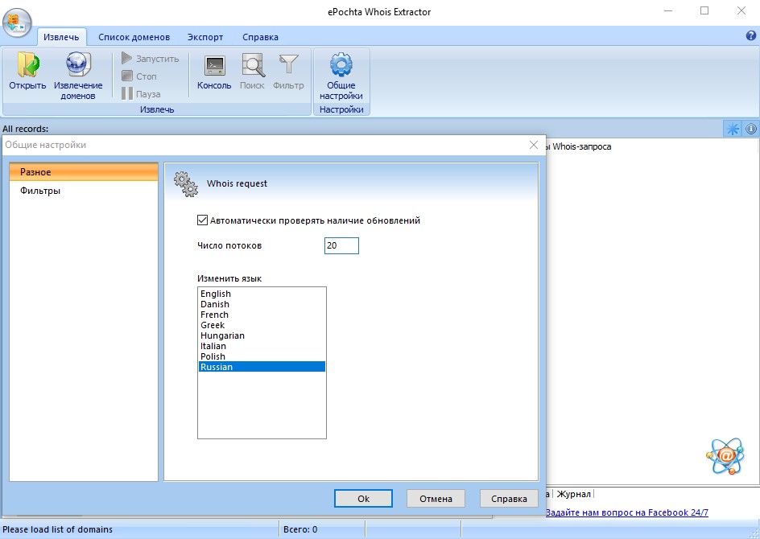
Task: Open Извлечение доменов globe tool
Action: 78,66
